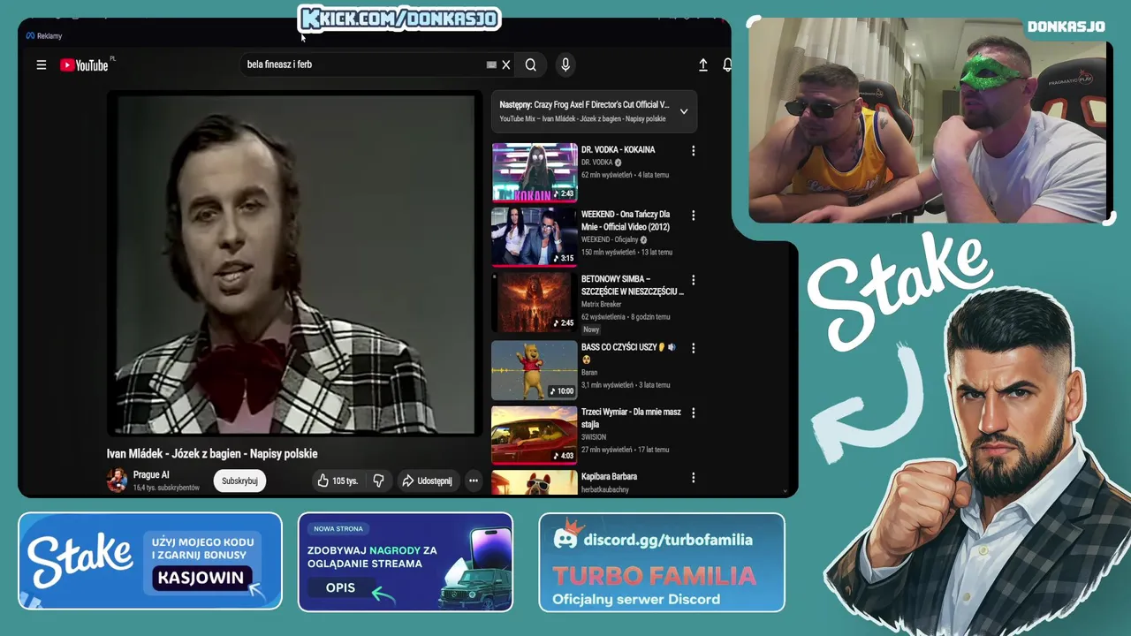The width and height of the screenshot is (1131, 636).
Task: Open options for BASS CO CZYŚCI USZY
Action: pyautogui.click(x=694, y=348)
